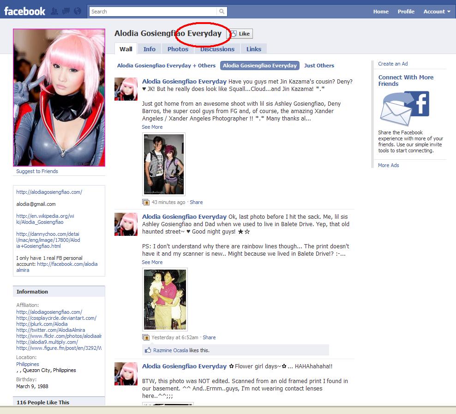
Task: Open the en.wikipedia.org Alodia_Gosiengfiao link
Action: [x=45, y=219]
